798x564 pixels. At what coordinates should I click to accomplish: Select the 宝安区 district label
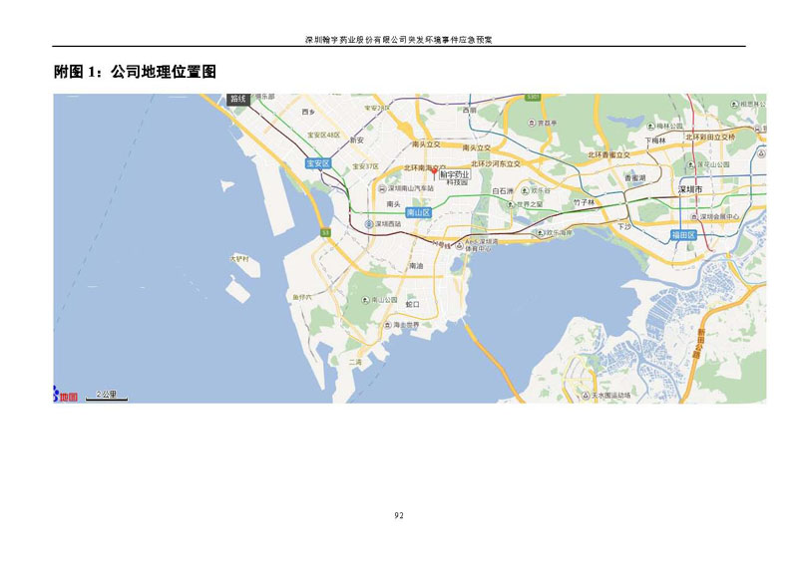(317, 163)
